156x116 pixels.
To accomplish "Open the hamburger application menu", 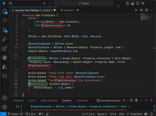I will tap(10, 3).
